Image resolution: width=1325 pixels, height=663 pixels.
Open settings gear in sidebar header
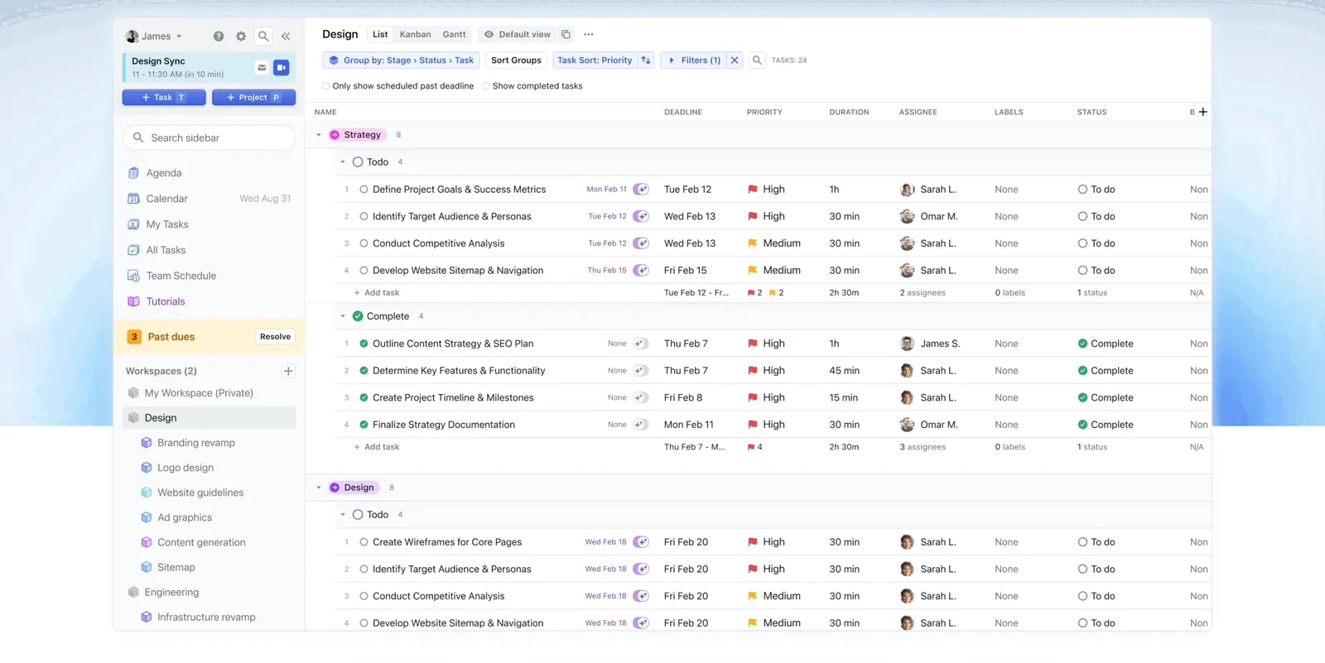coord(241,36)
